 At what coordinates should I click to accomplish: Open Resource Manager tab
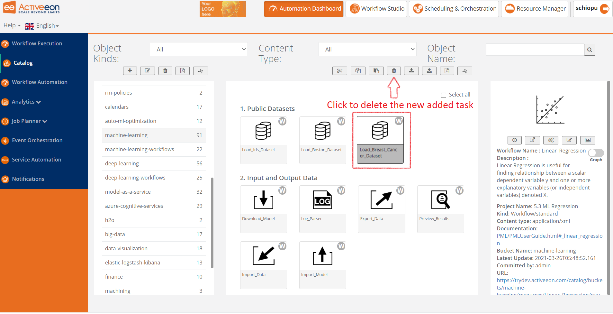point(535,9)
